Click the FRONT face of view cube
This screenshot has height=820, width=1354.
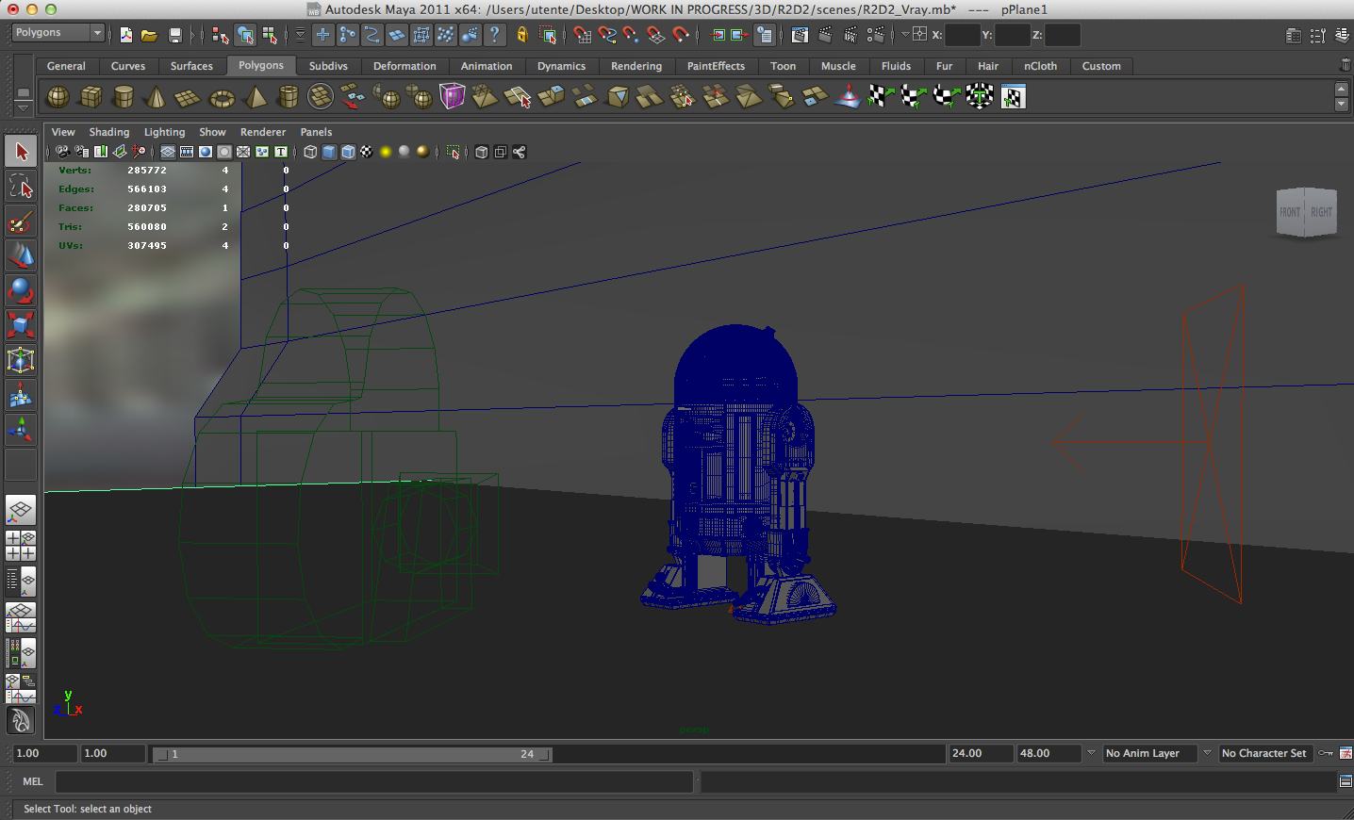(1290, 213)
